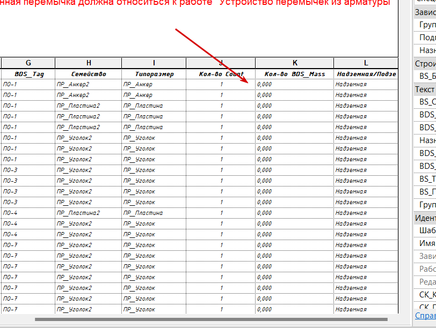Select ПО-4 tag cell of ПР_Пластина2 row
Viewport: 436px width, 328px height.
pos(28,213)
